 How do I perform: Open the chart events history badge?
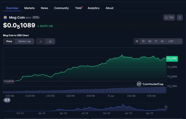[x=7, y=100]
